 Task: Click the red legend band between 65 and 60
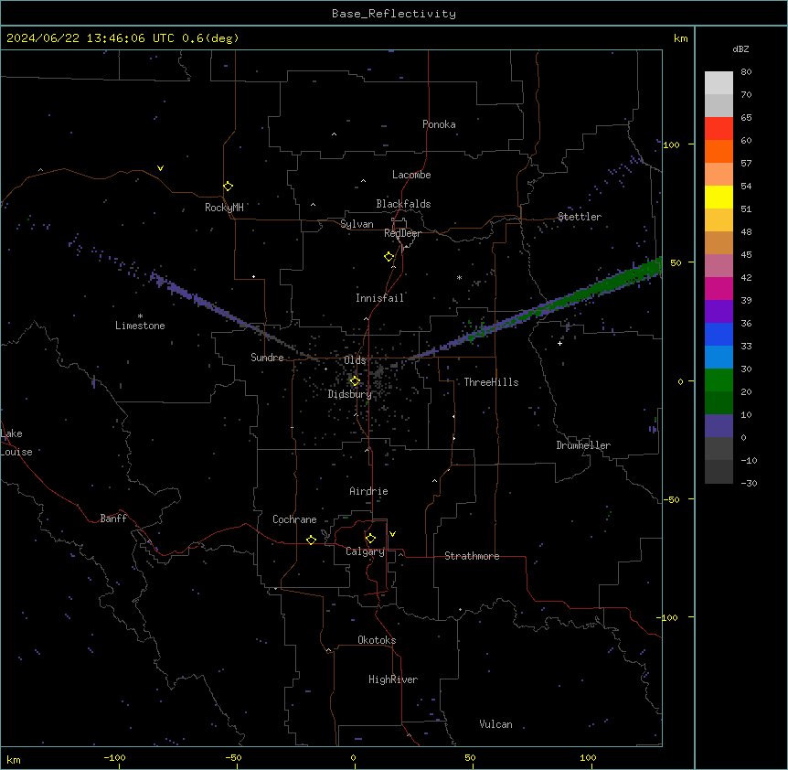click(x=719, y=129)
